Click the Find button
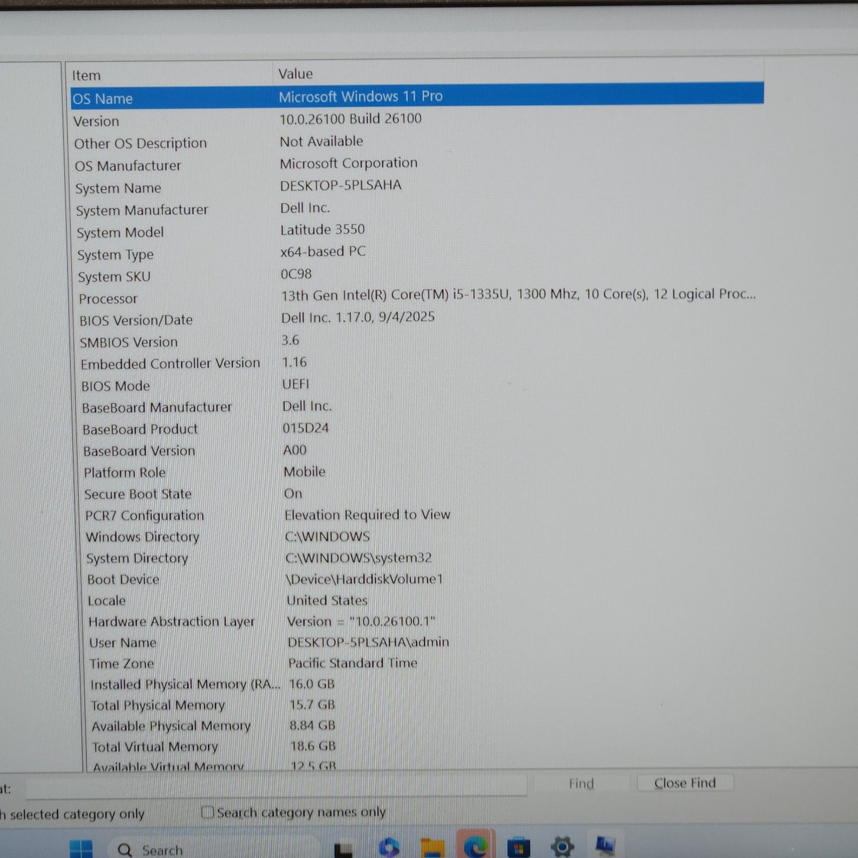Viewport: 858px width, 858px height. coord(581,784)
